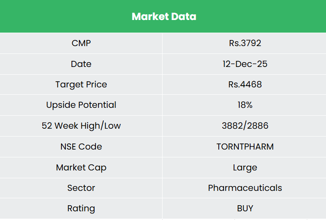This screenshot has width=326, height=220.
Task: Click the Pharmaceuticals sector value
Action: tap(245, 188)
